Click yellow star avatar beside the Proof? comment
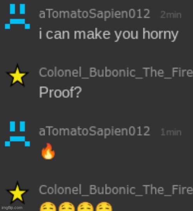193x211 pixels. [x=17, y=75]
